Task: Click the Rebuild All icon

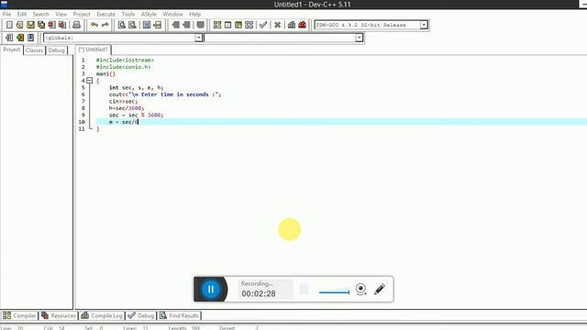Action: tap(249, 25)
